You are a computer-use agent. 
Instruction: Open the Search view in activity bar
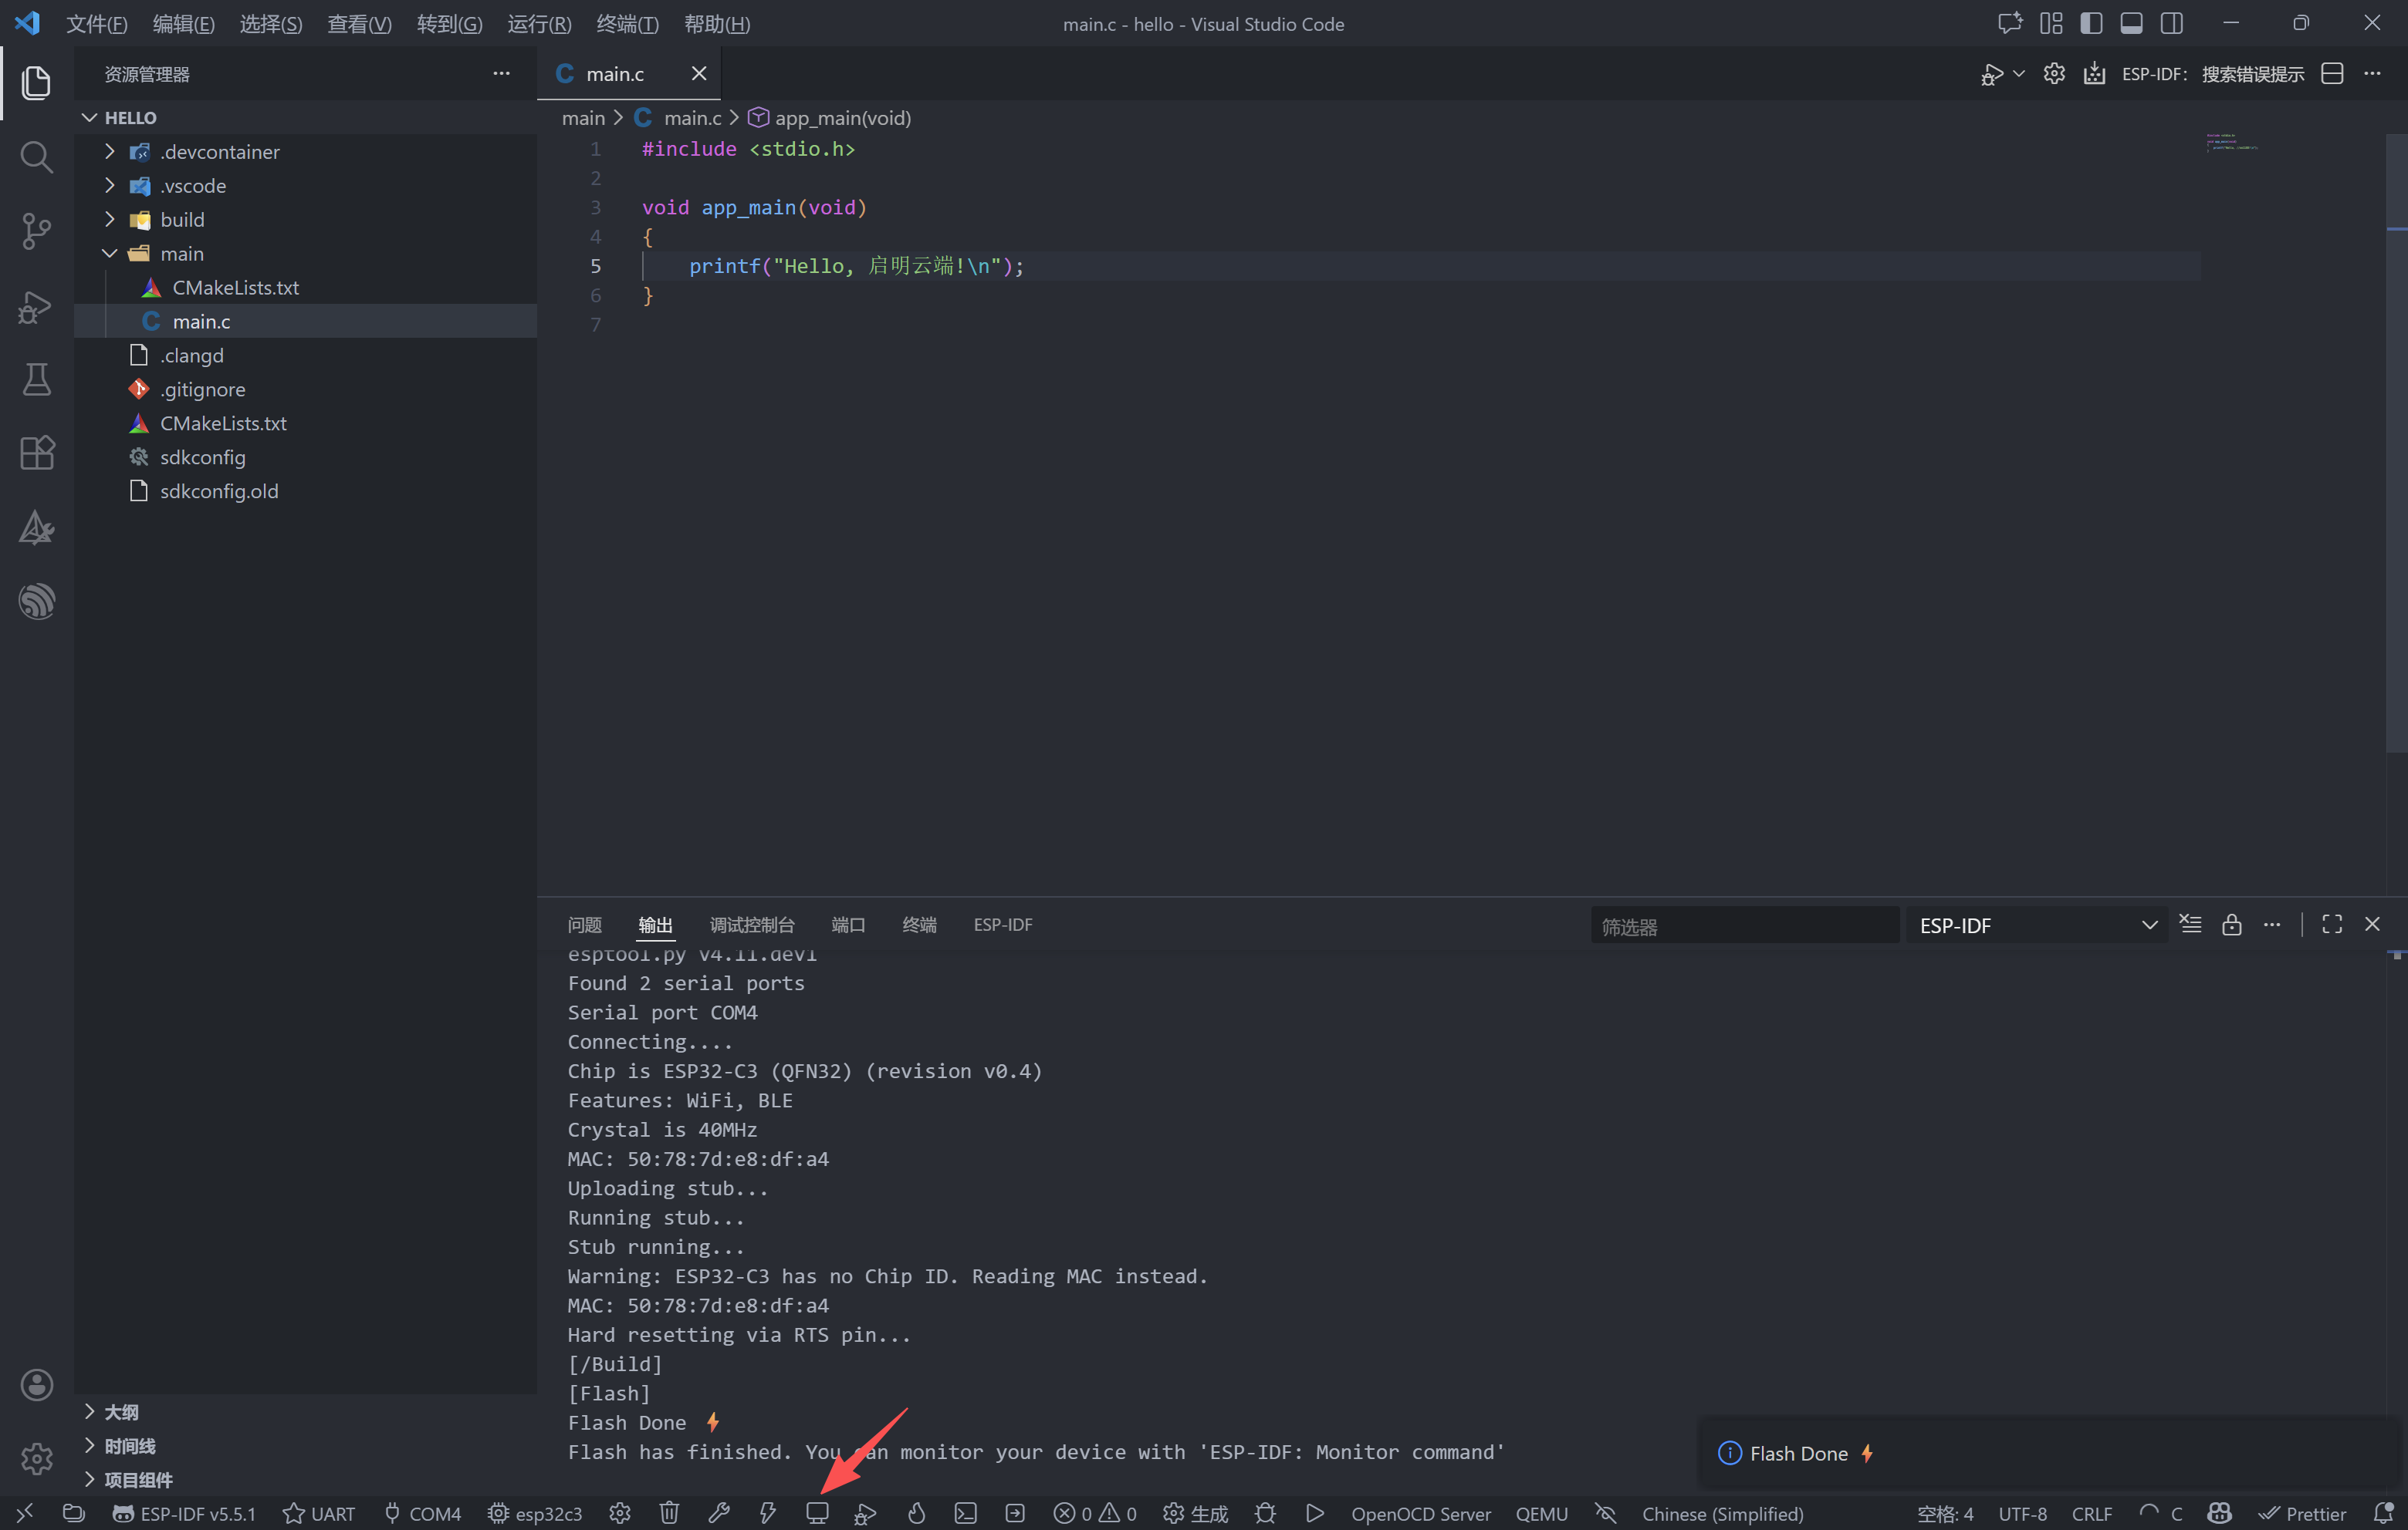36,157
